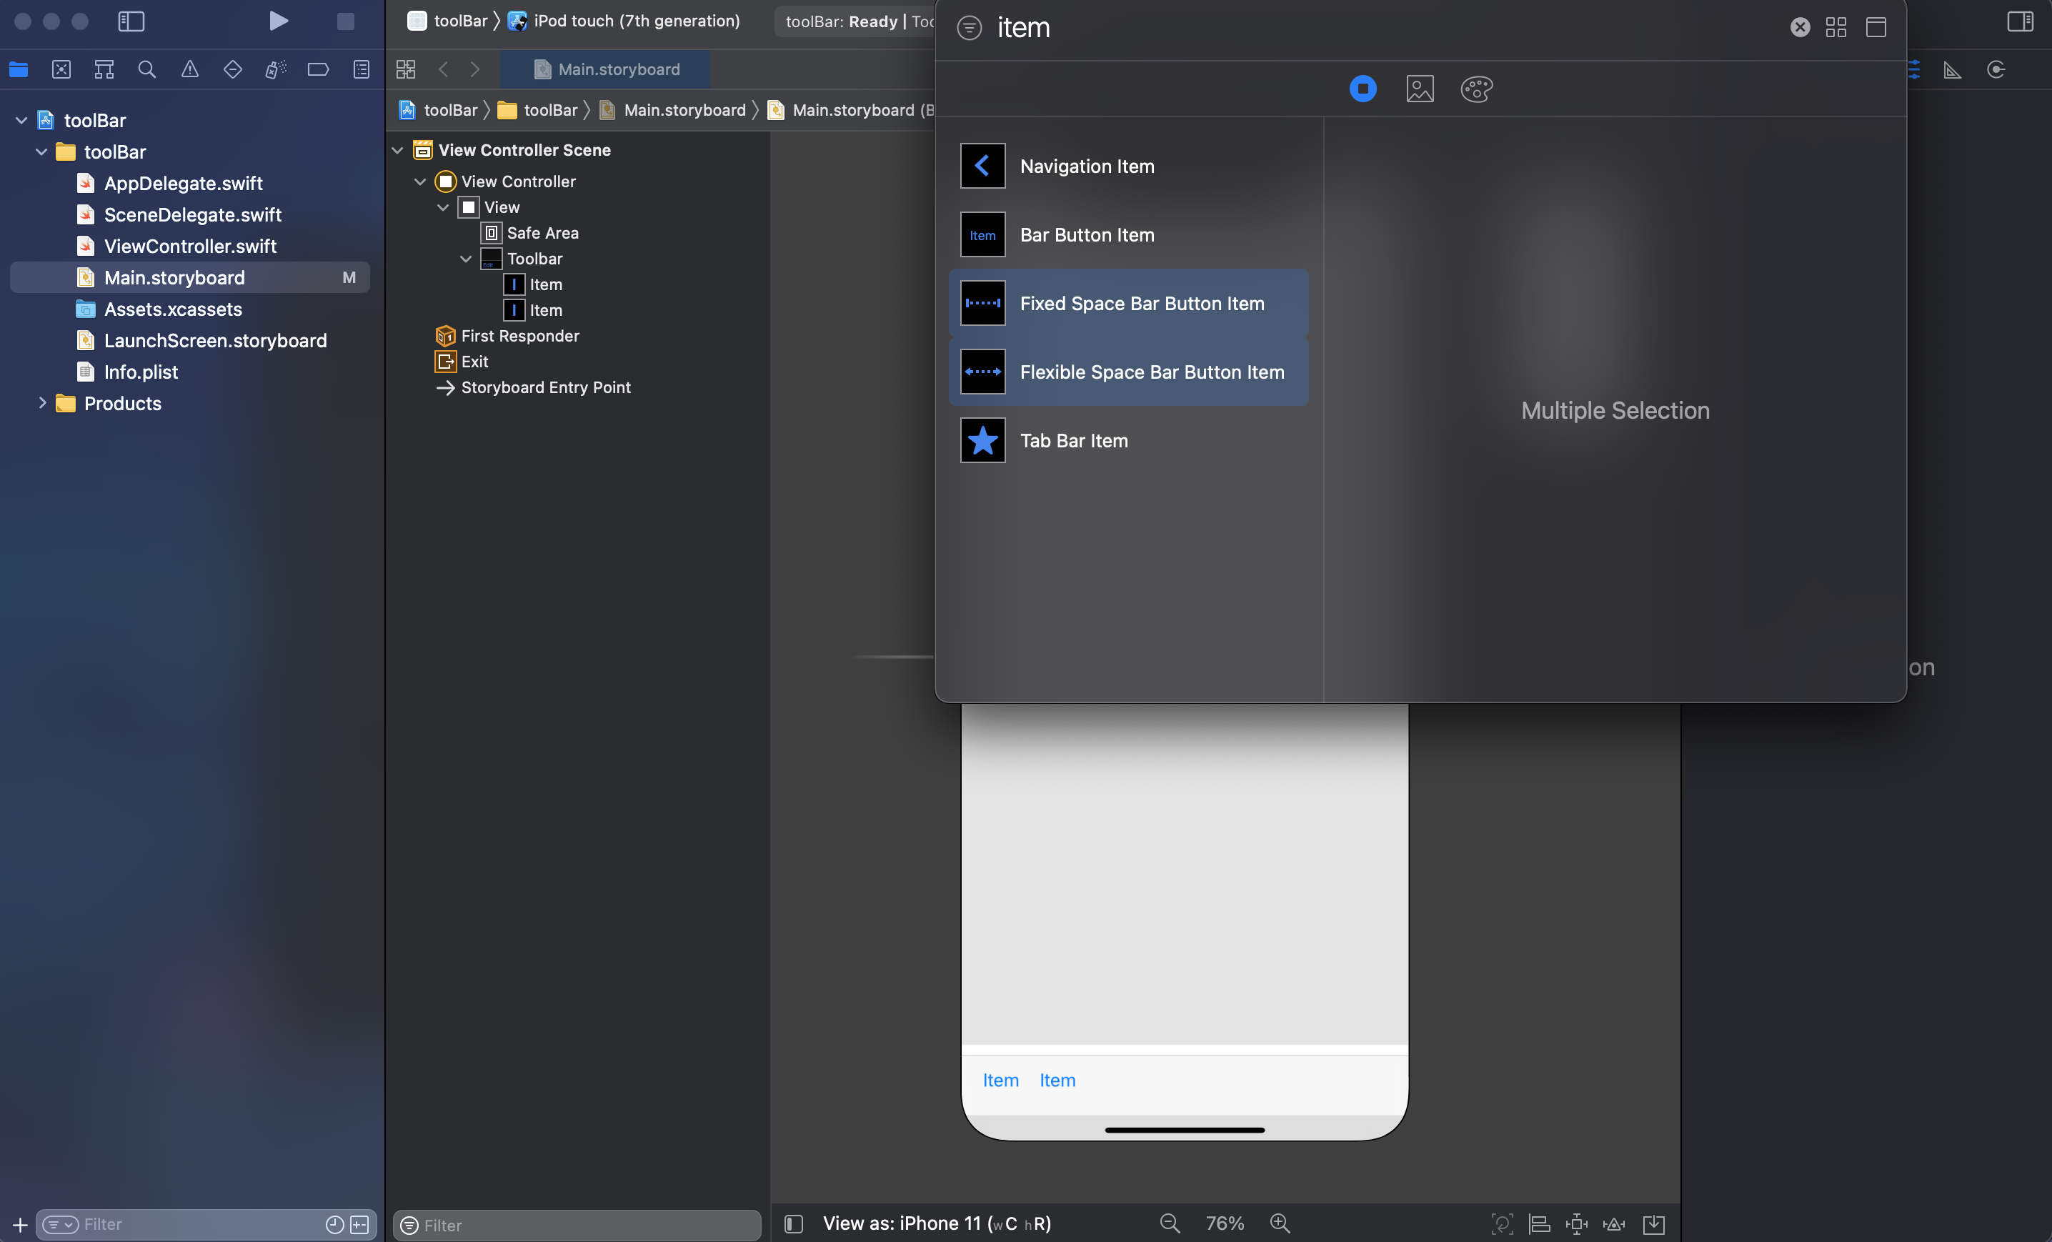
Task: Switch the library to grid view
Action: click(x=1836, y=27)
